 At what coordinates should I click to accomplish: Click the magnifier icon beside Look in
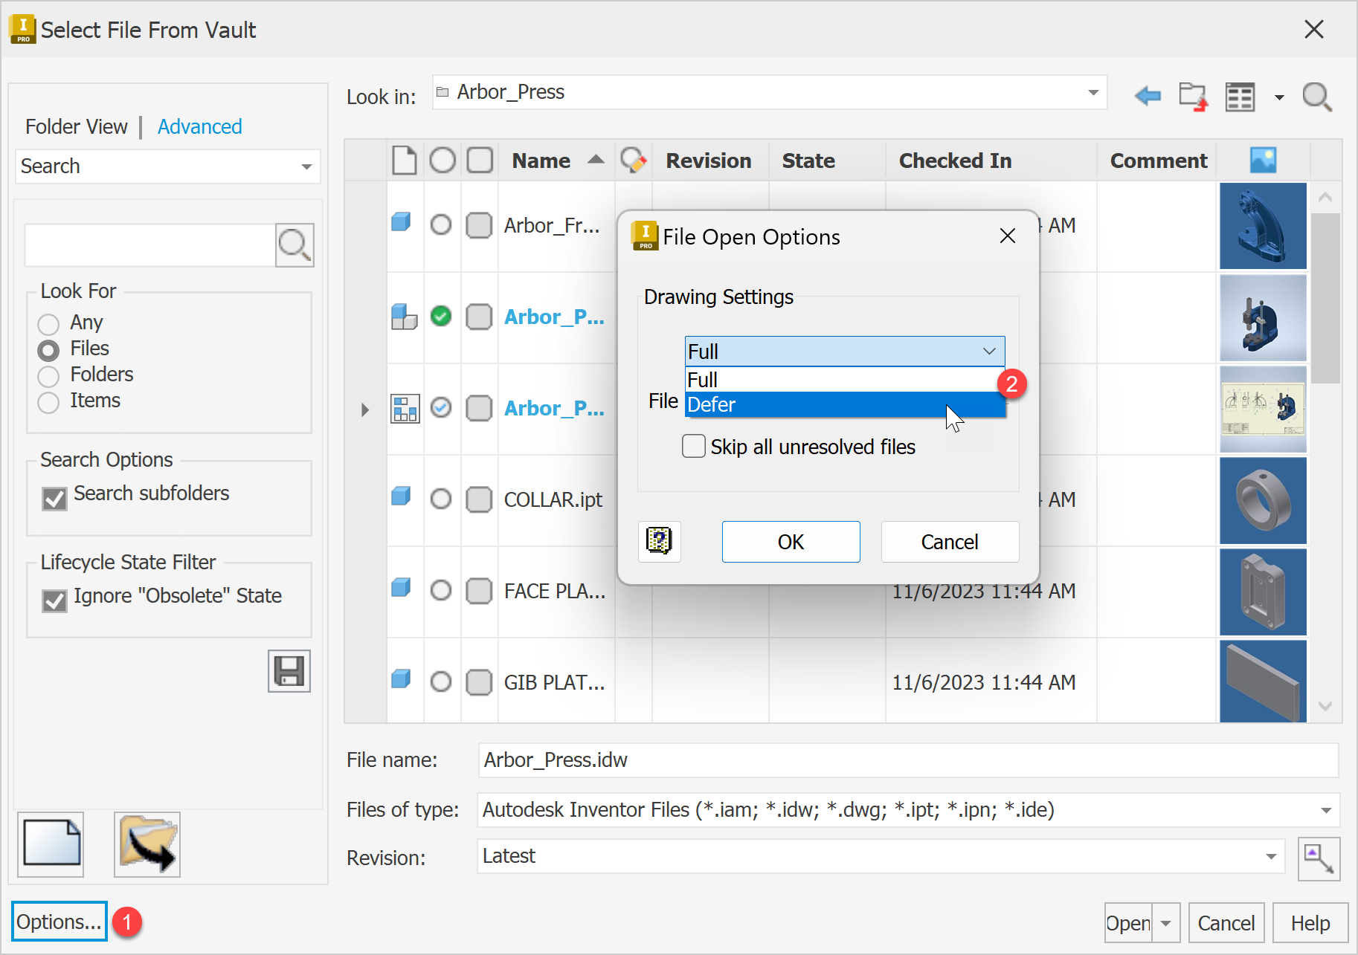[x=1316, y=97]
